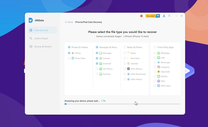The image size is (208, 127).
Task: Check the Other Apps checkbox
Action: click(x=155, y=86)
